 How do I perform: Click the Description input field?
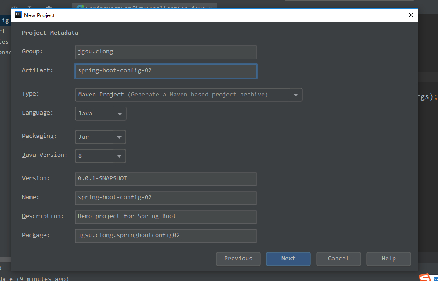(166, 217)
